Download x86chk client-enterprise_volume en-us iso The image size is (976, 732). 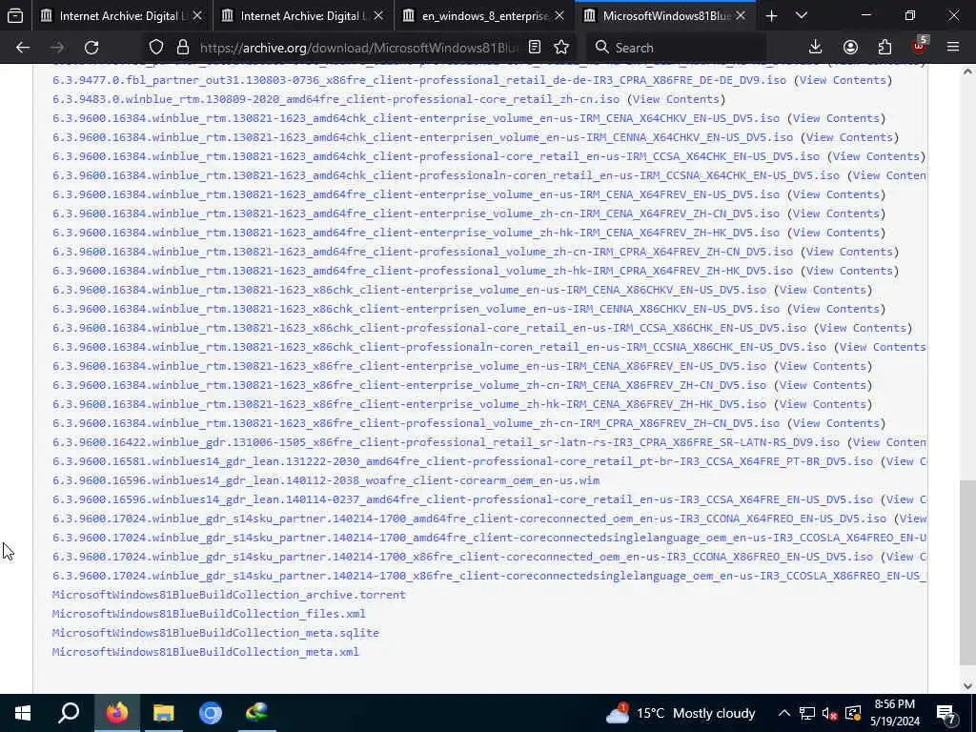(x=409, y=290)
